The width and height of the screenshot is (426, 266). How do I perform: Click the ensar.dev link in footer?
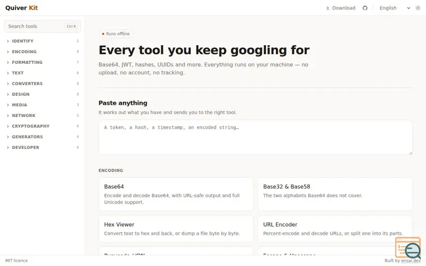[x=411, y=261]
